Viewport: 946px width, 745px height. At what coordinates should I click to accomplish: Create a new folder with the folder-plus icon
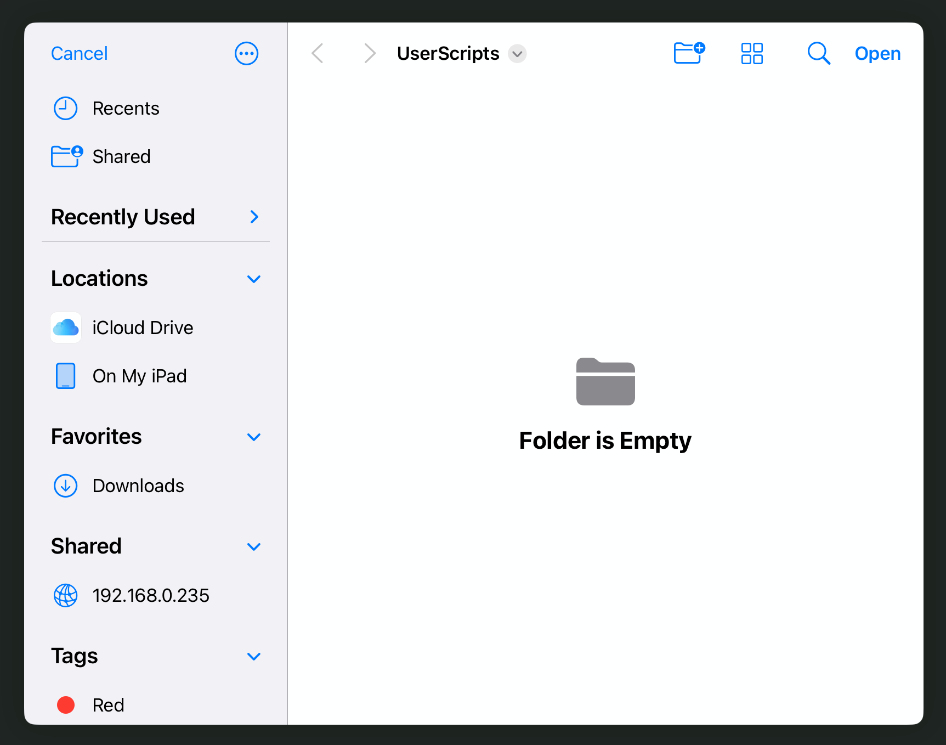(689, 53)
